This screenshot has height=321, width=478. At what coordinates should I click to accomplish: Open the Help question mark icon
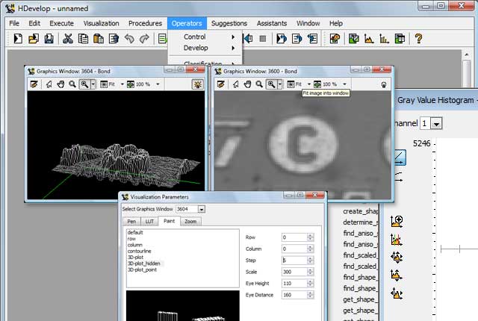point(418,39)
